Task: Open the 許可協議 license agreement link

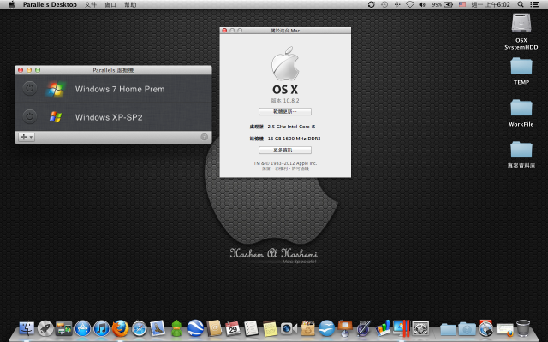Action: coord(301,168)
